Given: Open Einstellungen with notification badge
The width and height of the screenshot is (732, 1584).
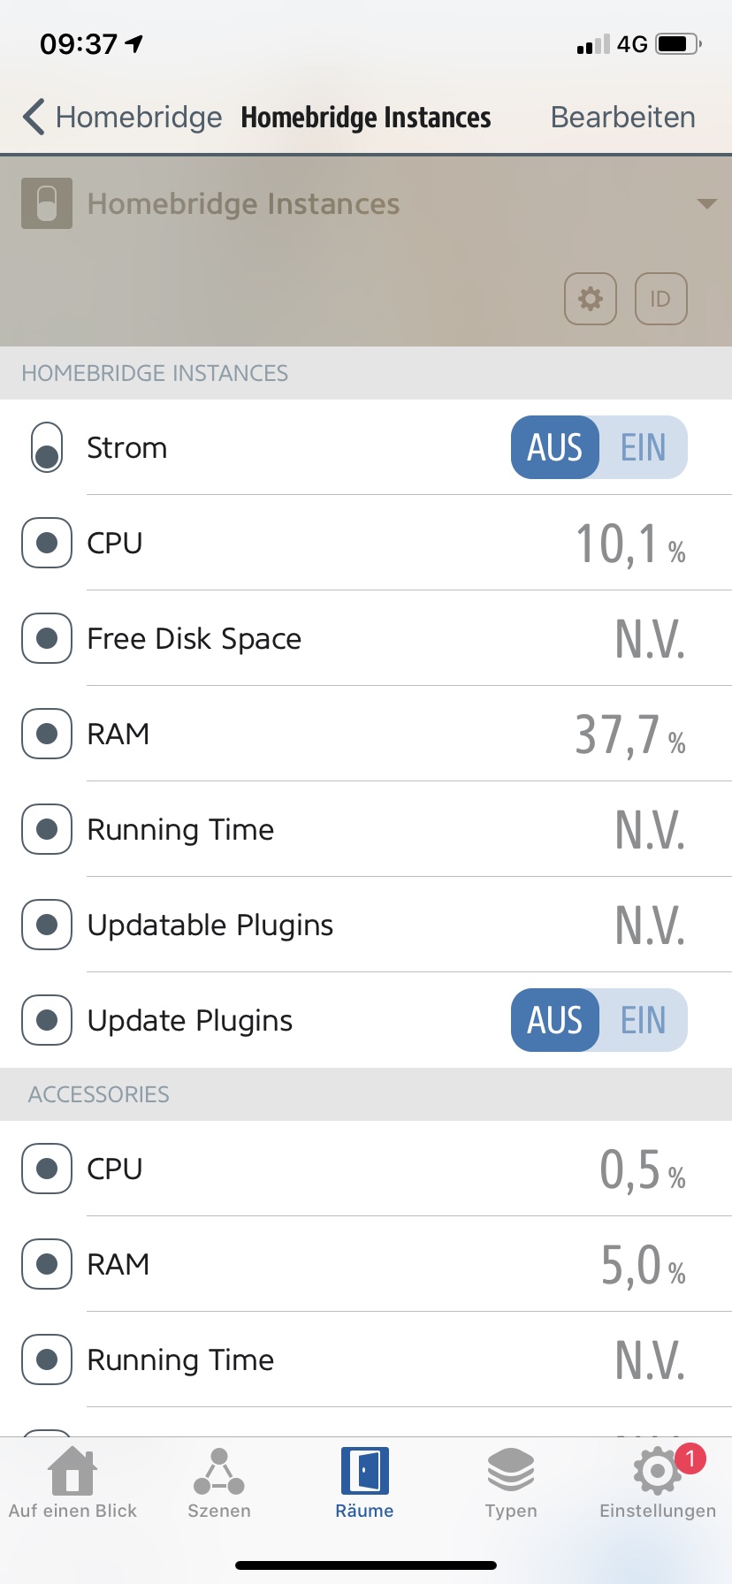Looking at the screenshot, I should [x=657, y=1483].
